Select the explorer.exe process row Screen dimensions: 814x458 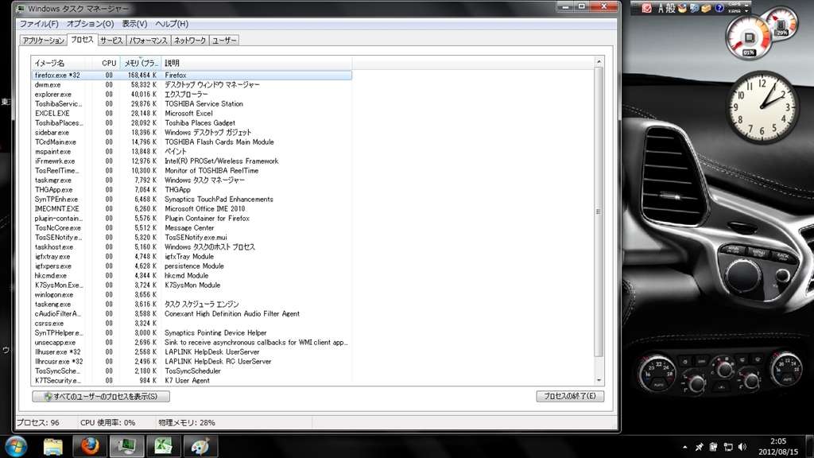click(192, 95)
